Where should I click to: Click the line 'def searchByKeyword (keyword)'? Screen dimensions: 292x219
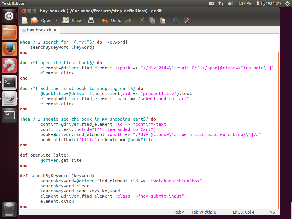coord(57,176)
